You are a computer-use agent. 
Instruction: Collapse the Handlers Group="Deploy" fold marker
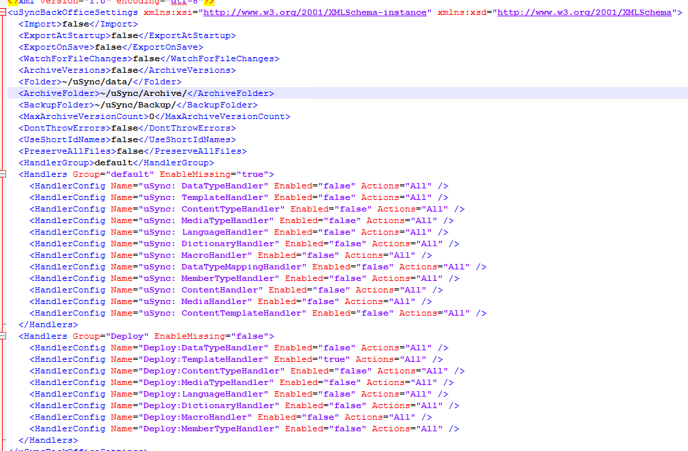click(x=3, y=336)
